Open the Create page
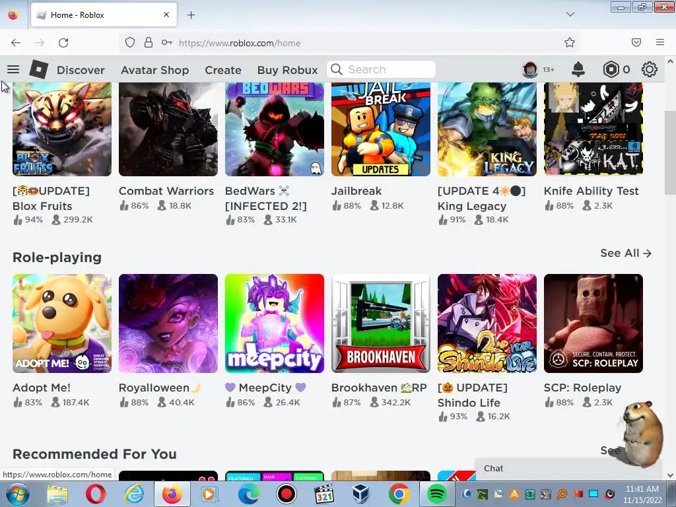The image size is (676, 507). (223, 70)
